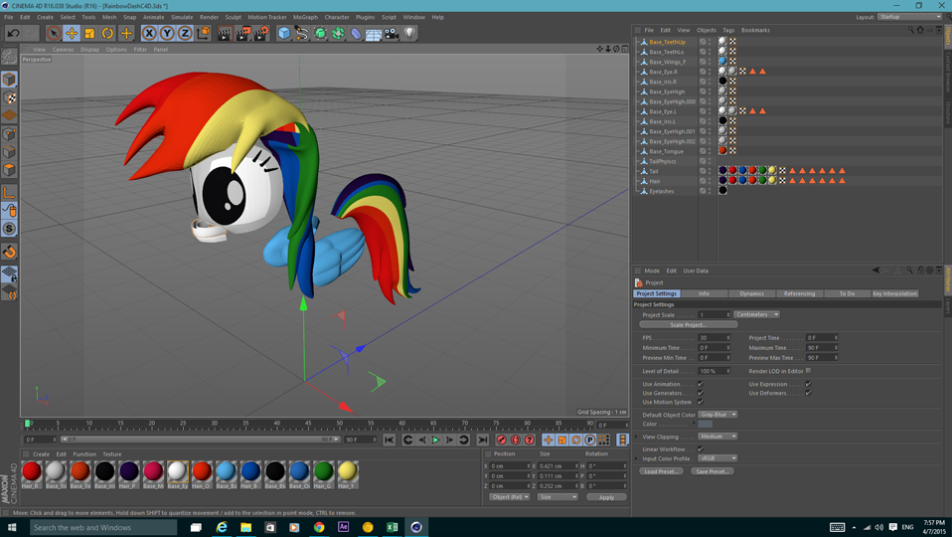Viewport: 952px width, 537px height.
Task: Add a floor/environment object icon
Action: [x=374, y=34]
